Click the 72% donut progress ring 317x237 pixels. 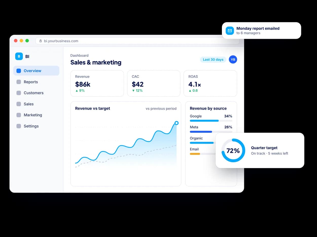233,150
